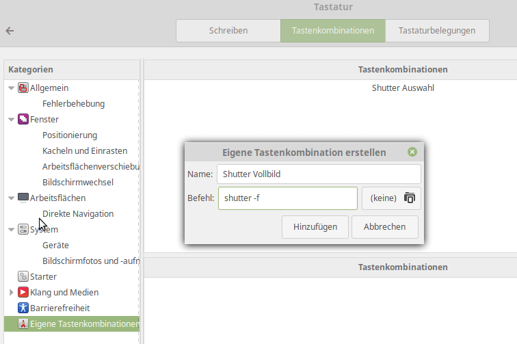Viewport: 517px width, 344px height.
Task: Click the Starter category icon
Action: click(x=23, y=277)
